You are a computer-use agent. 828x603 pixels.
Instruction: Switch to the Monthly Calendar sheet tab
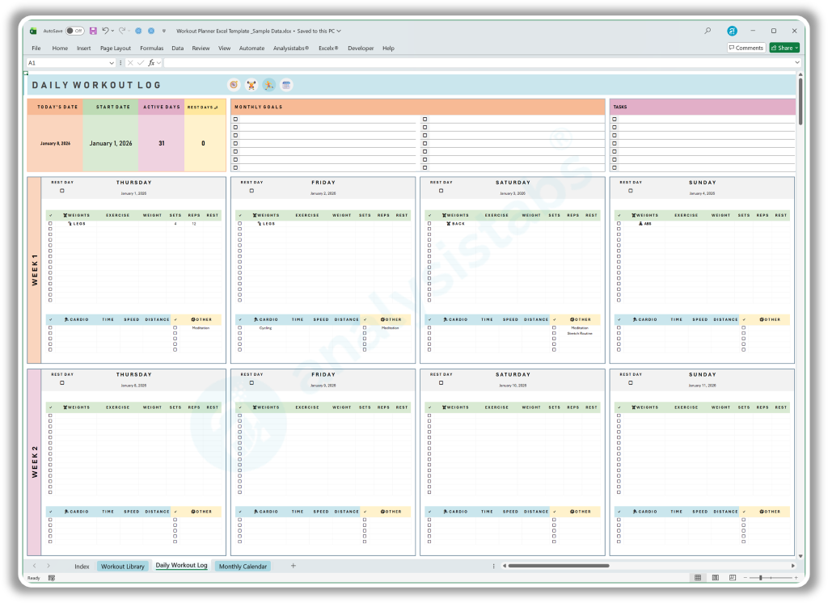click(x=243, y=566)
